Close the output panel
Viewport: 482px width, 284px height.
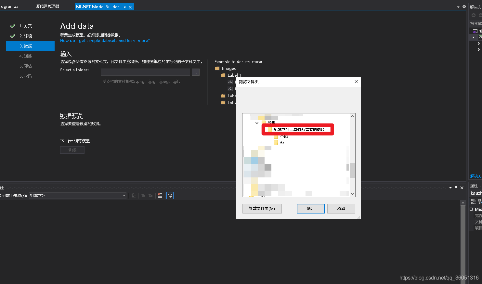pos(462,188)
